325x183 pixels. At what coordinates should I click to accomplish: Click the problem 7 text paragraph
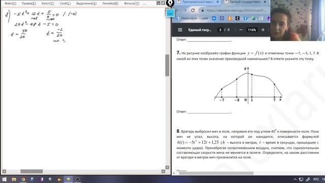(248, 56)
